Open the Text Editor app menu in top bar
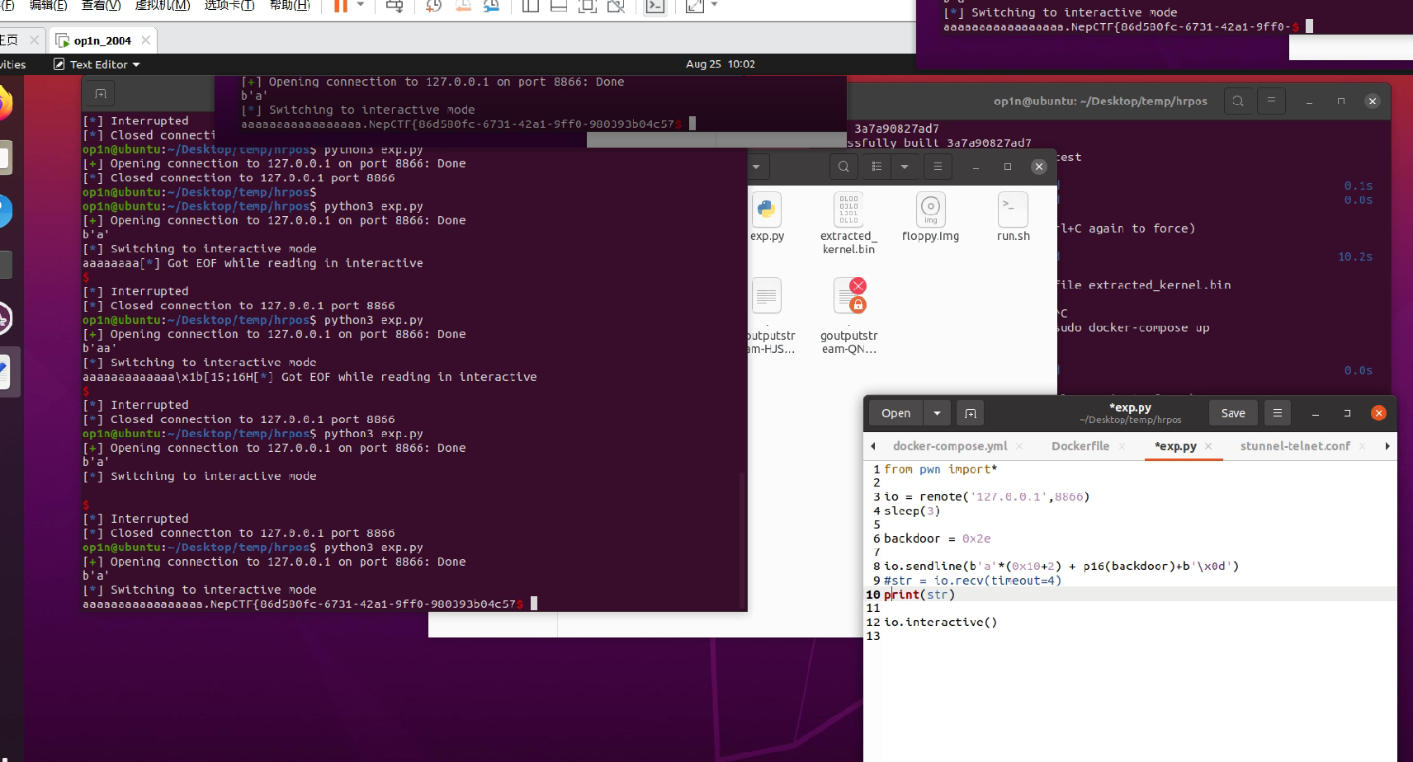 pyautogui.click(x=97, y=64)
